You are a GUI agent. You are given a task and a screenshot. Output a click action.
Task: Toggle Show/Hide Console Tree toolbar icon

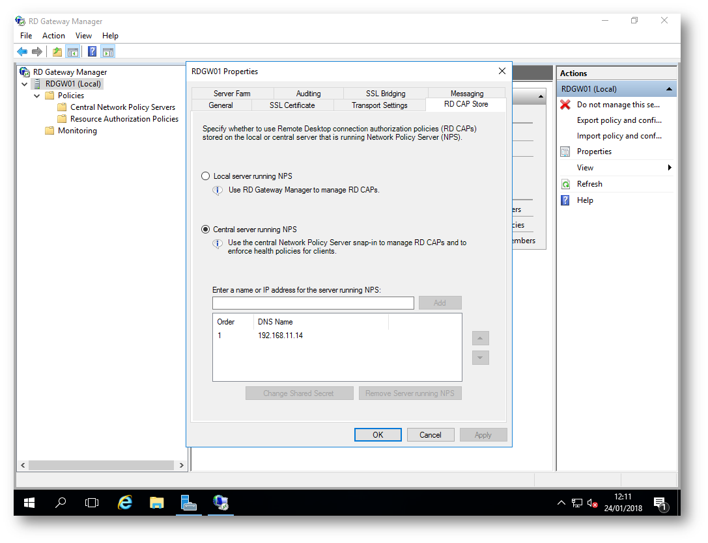click(x=73, y=52)
